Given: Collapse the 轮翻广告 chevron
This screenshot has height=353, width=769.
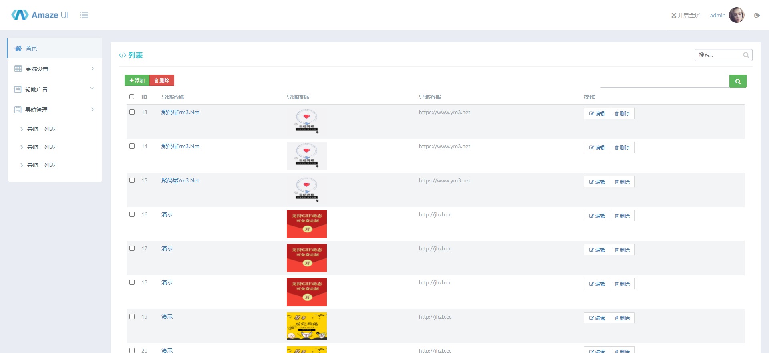Looking at the screenshot, I should point(92,89).
